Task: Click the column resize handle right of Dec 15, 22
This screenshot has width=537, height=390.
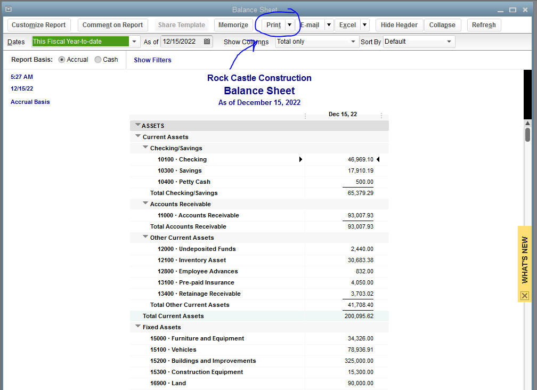Action: (x=381, y=116)
